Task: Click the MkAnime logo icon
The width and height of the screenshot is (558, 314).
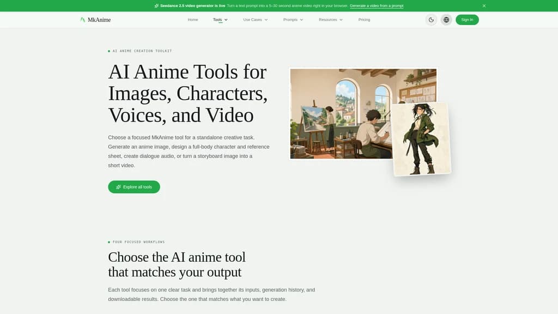Action: [x=83, y=20]
